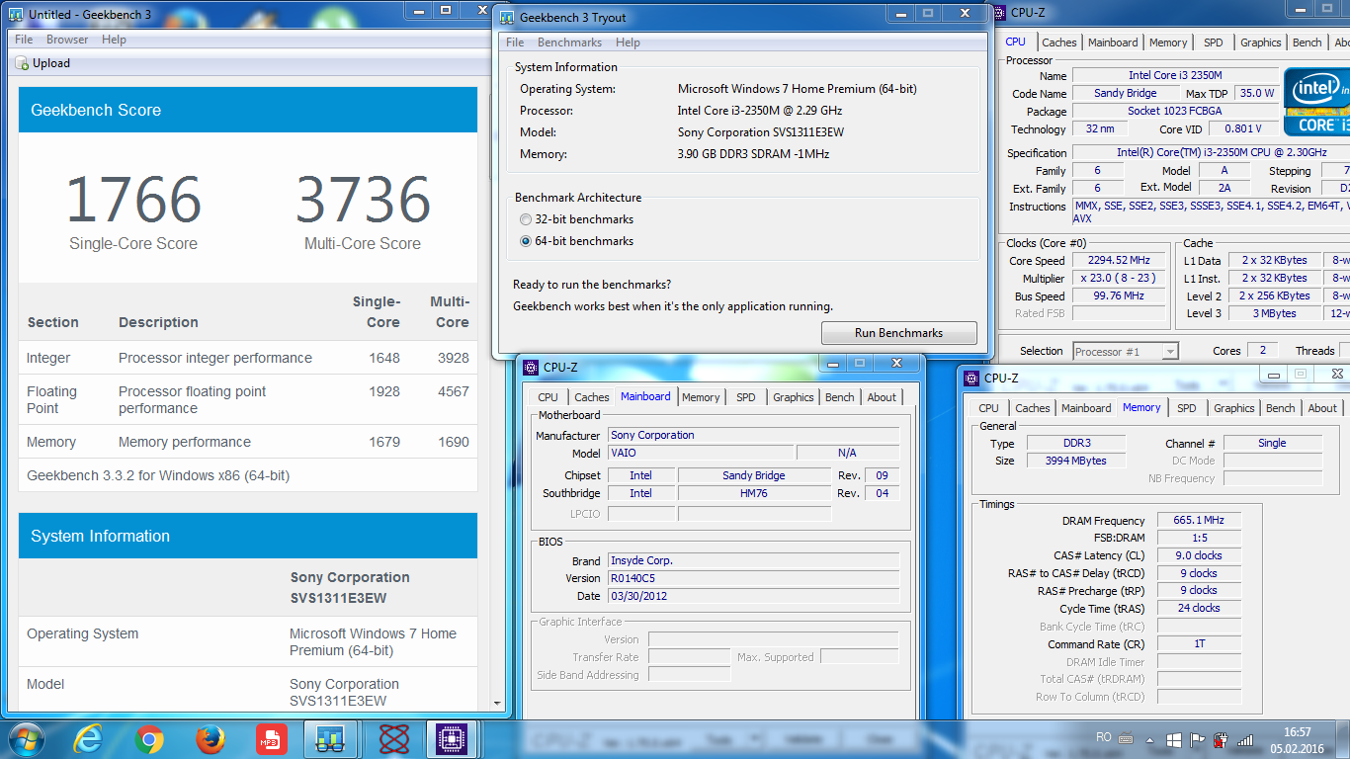The width and height of the screenshot is (1350, 759).
Task: Select 64-bit benchmarks option
Action: pyautogui.click(x=526, y=241)
